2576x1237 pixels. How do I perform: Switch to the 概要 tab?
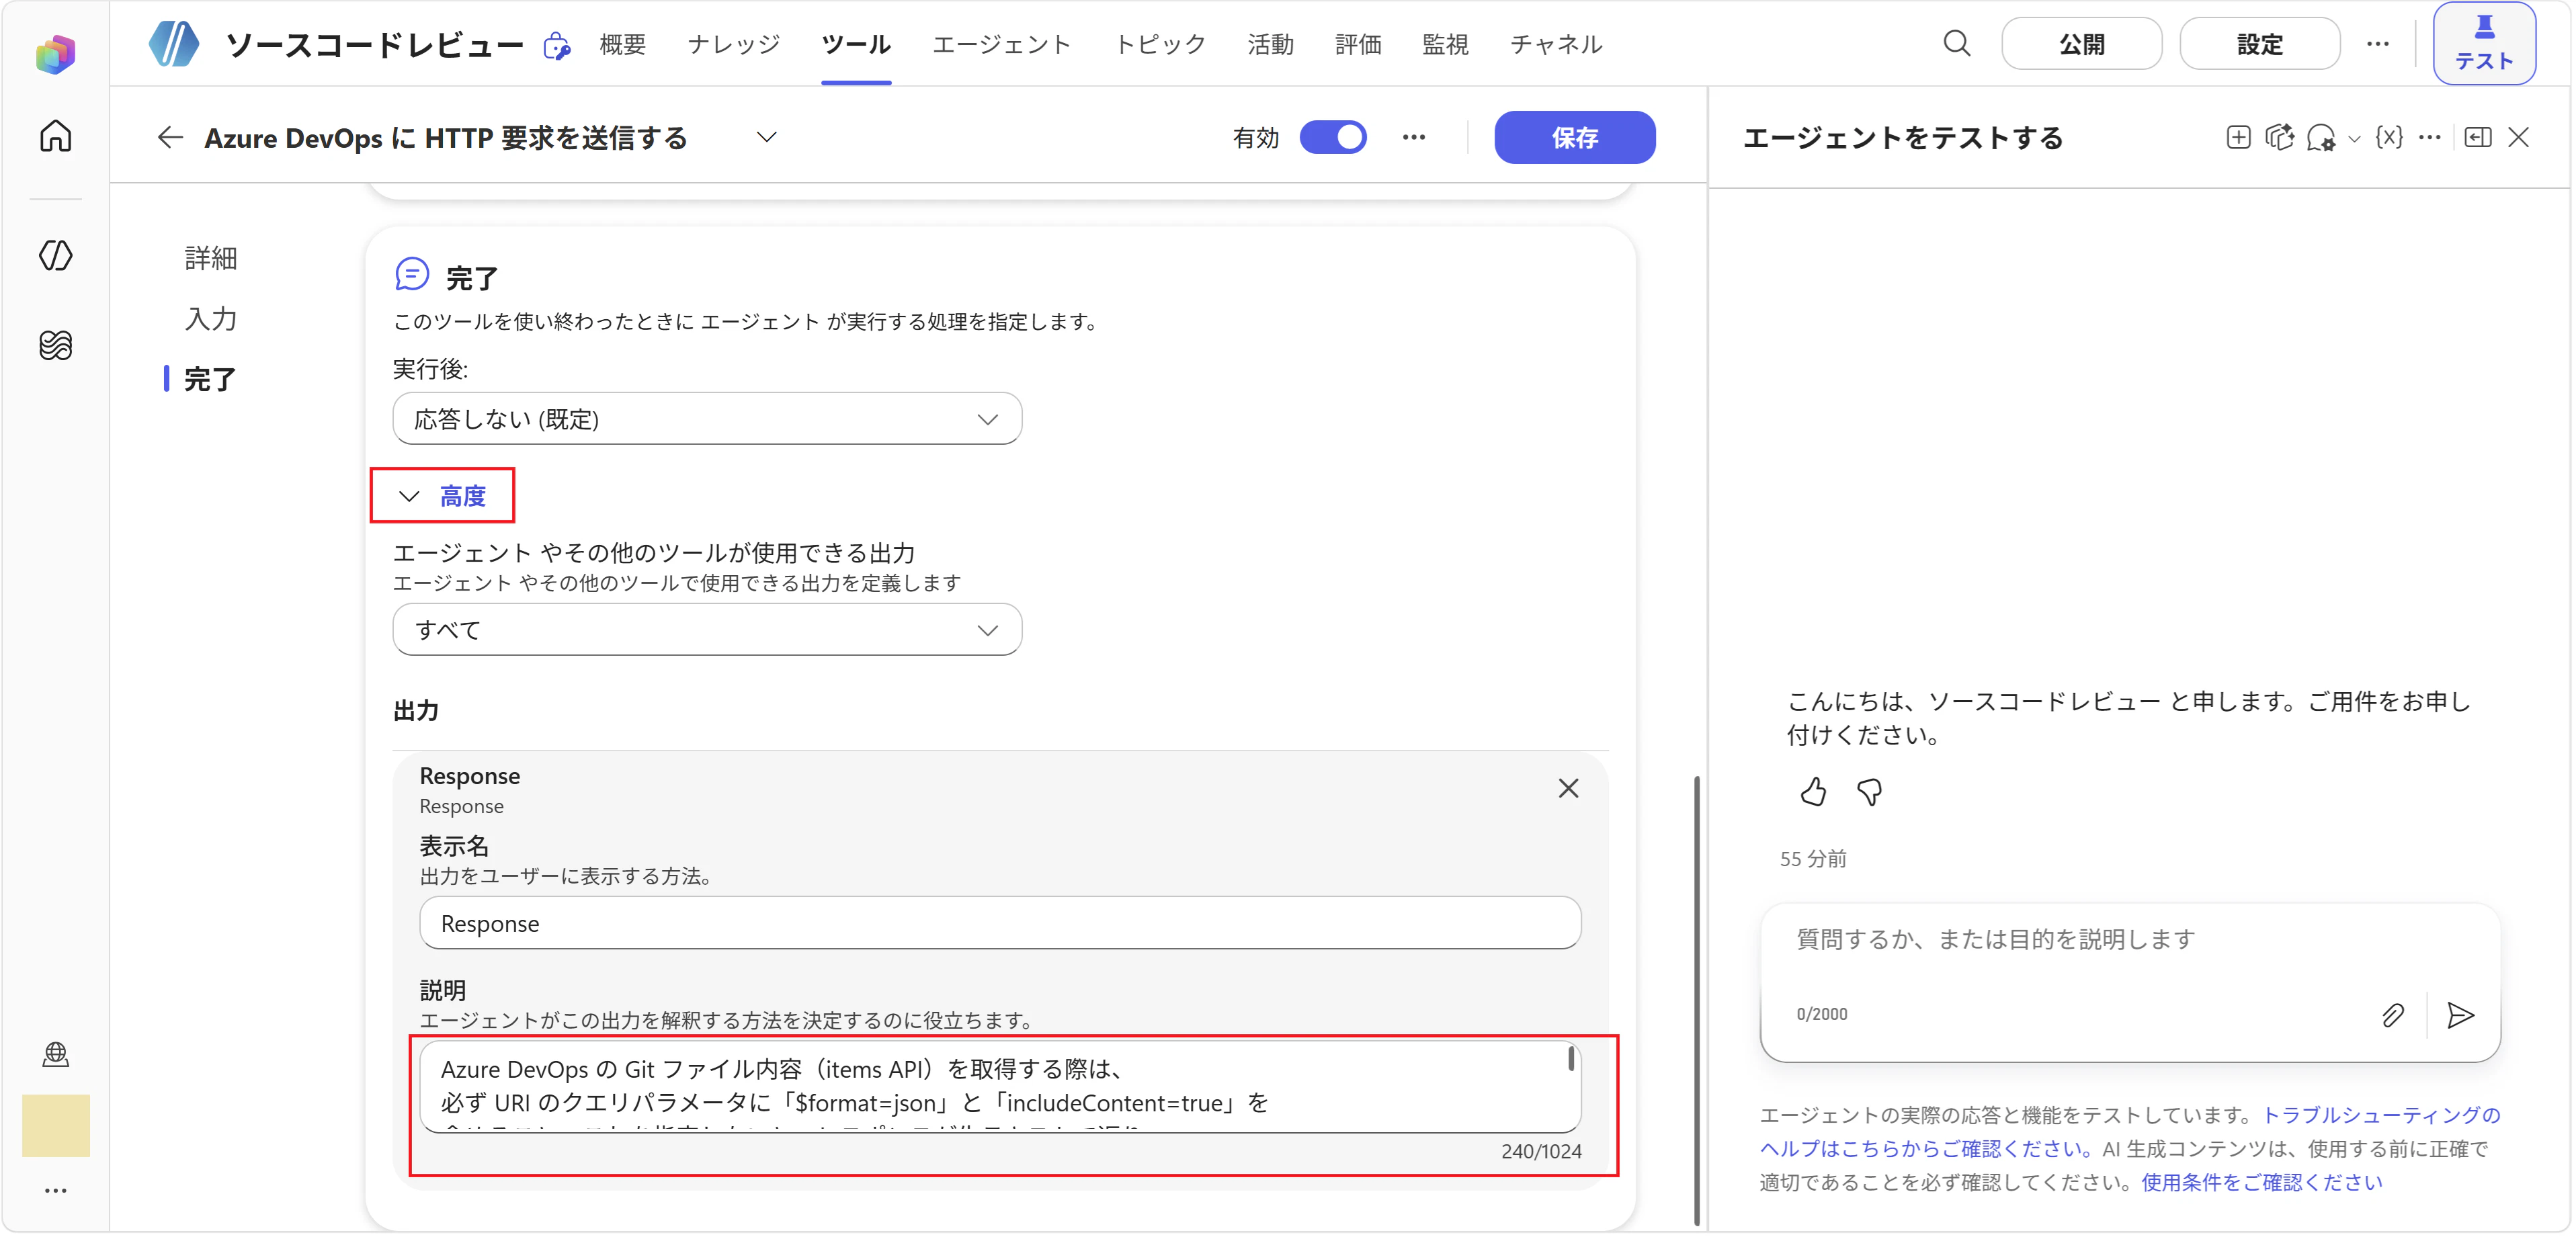(x=622, y=44)
